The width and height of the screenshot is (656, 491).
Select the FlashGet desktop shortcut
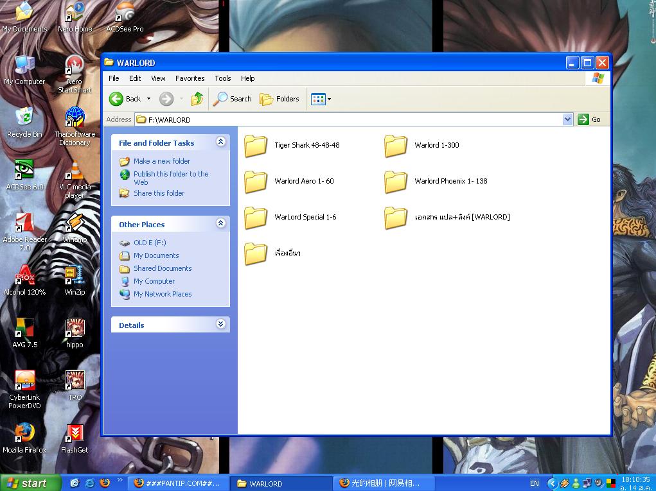75,439
